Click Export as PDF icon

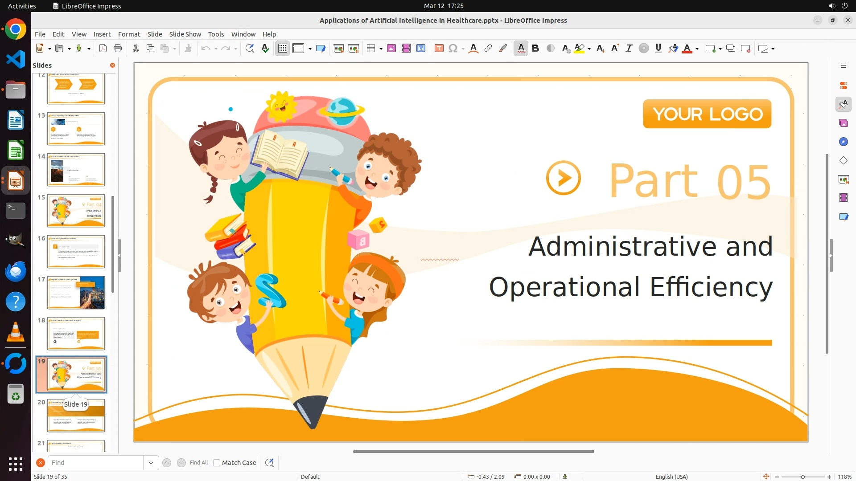[x=103, y=49]
